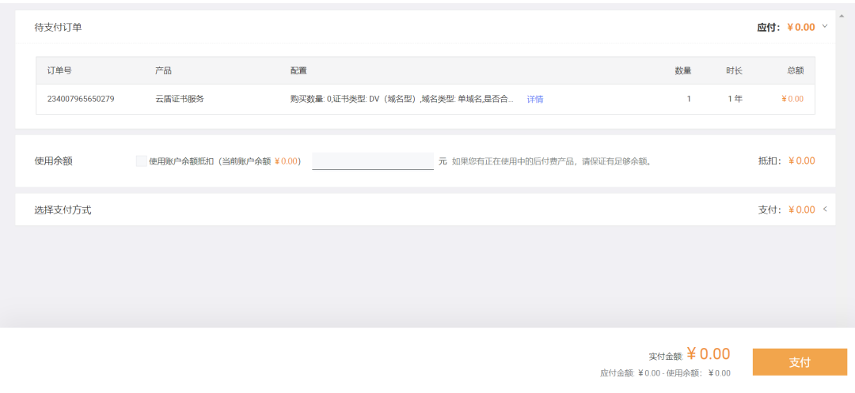Click the 数量 column header
Viewport: 855px width, 393px height.
682,71
